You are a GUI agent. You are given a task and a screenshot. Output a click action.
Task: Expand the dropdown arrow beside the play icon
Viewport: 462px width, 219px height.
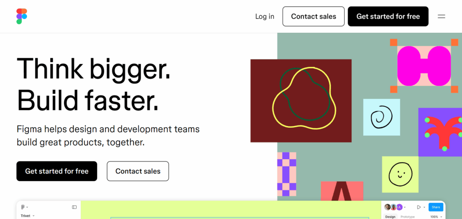(x=424, y=207)
